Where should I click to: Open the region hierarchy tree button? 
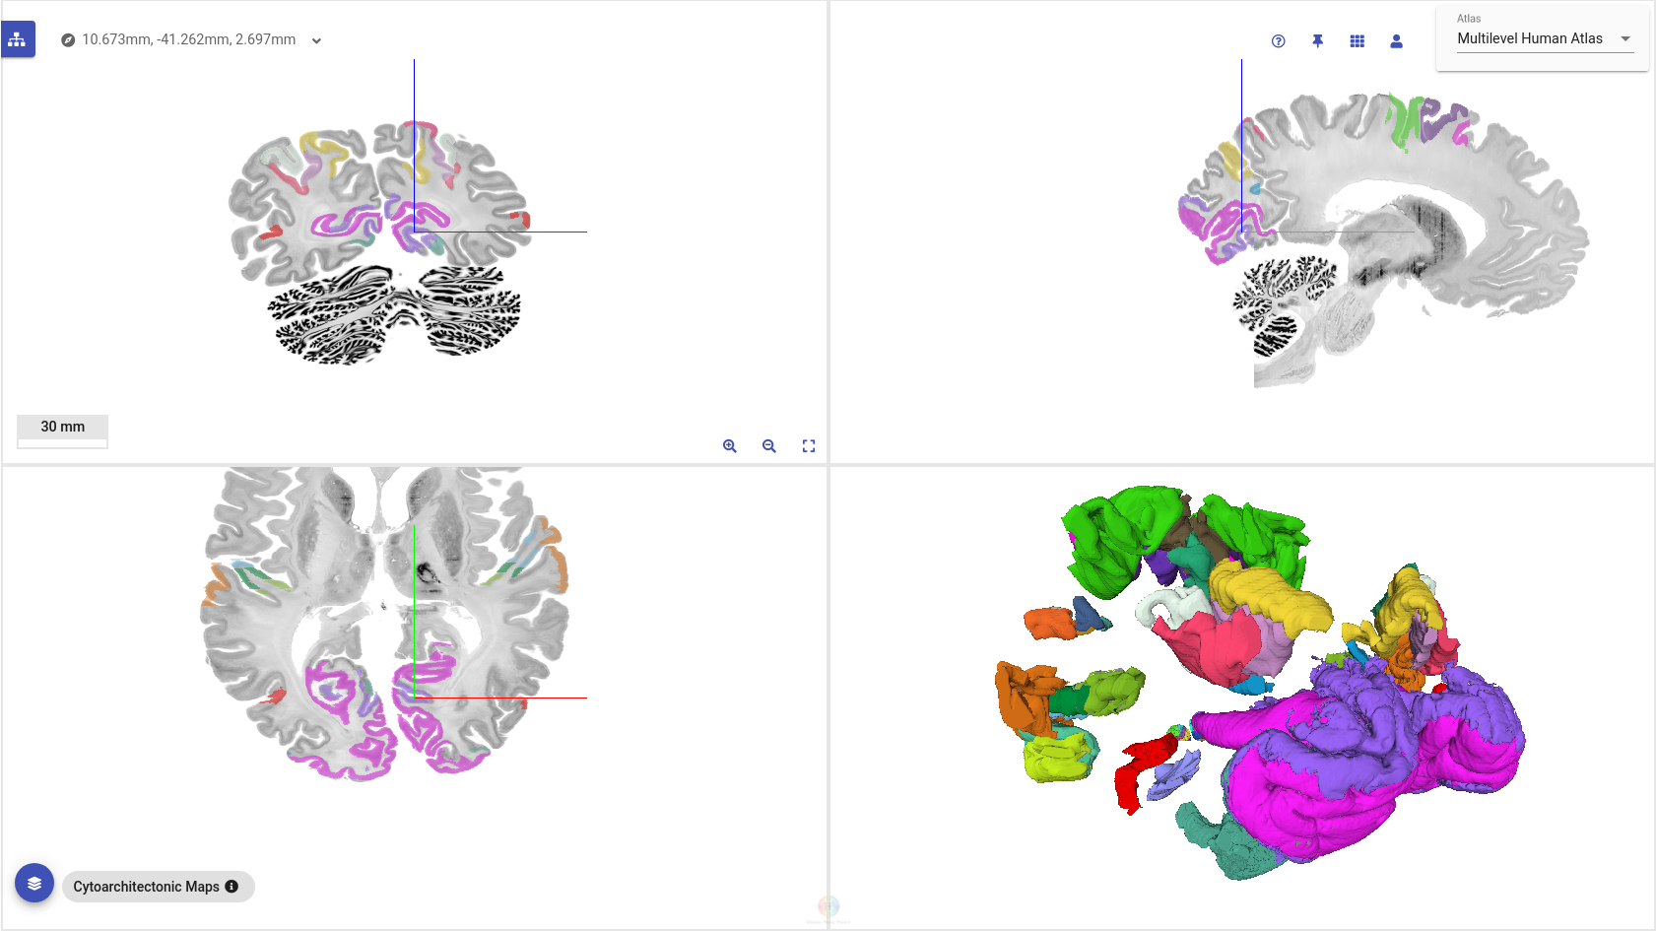[x=18, y=39]
